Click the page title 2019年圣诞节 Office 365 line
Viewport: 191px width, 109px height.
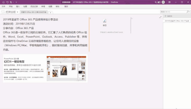point(31,19)
